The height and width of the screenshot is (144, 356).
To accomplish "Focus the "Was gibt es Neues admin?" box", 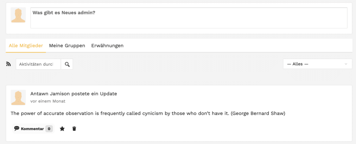I will click(189, 18).
